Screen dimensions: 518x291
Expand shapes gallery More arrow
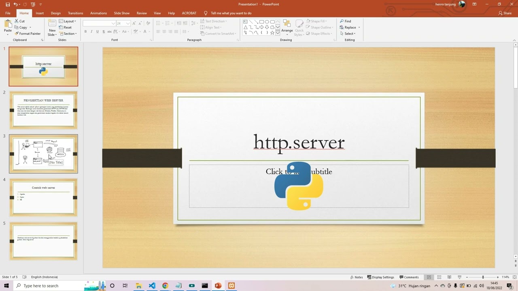(278, 33)
